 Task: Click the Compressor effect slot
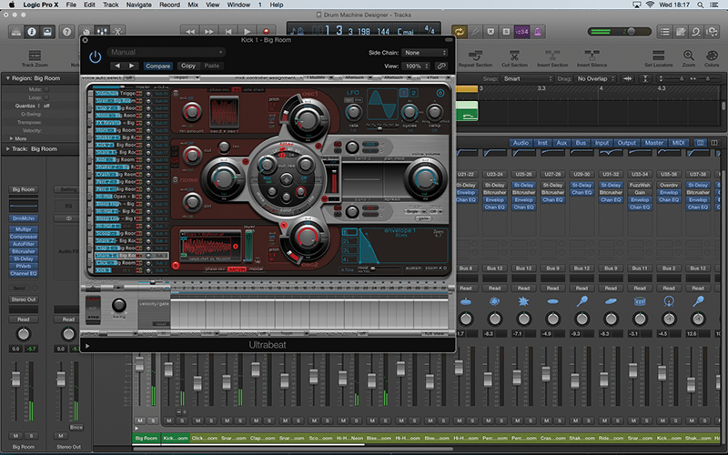(x=24, y=237)
